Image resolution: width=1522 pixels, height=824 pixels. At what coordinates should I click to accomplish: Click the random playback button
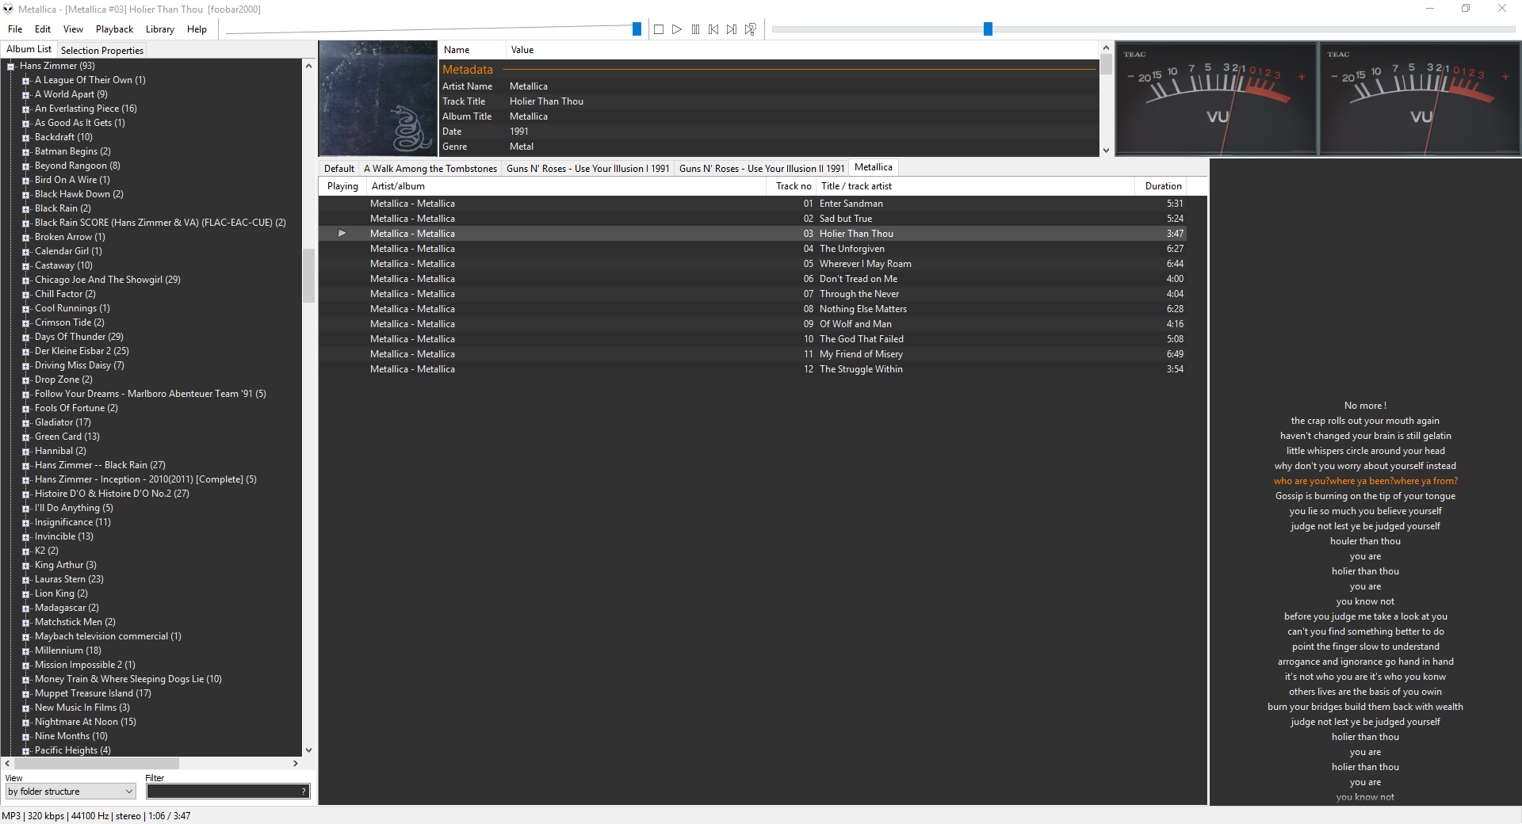tap(750, 29)
